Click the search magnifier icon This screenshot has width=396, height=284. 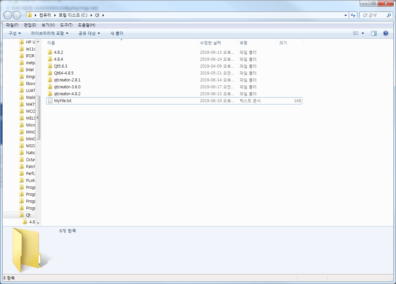(389, 15)
